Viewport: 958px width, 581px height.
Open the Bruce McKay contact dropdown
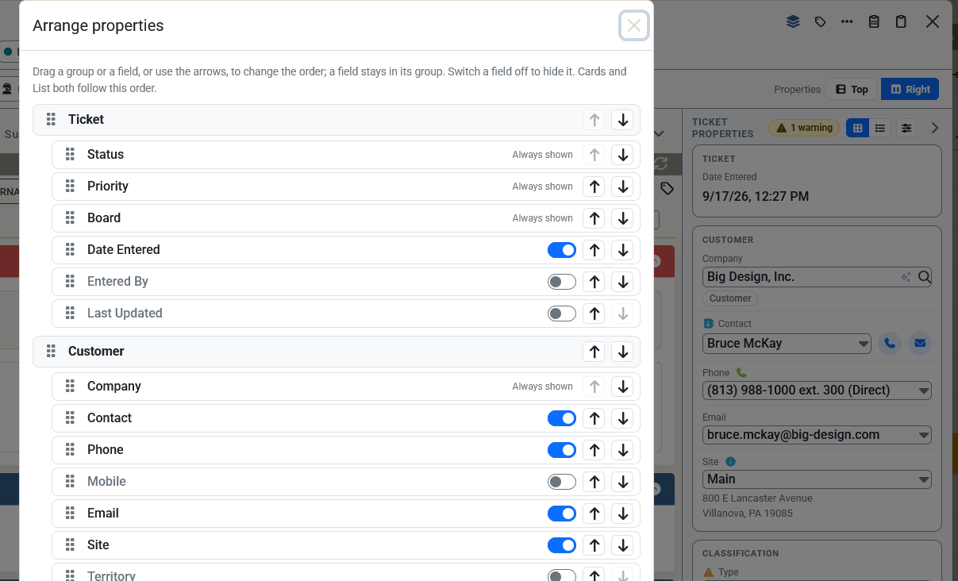point(787,344)
